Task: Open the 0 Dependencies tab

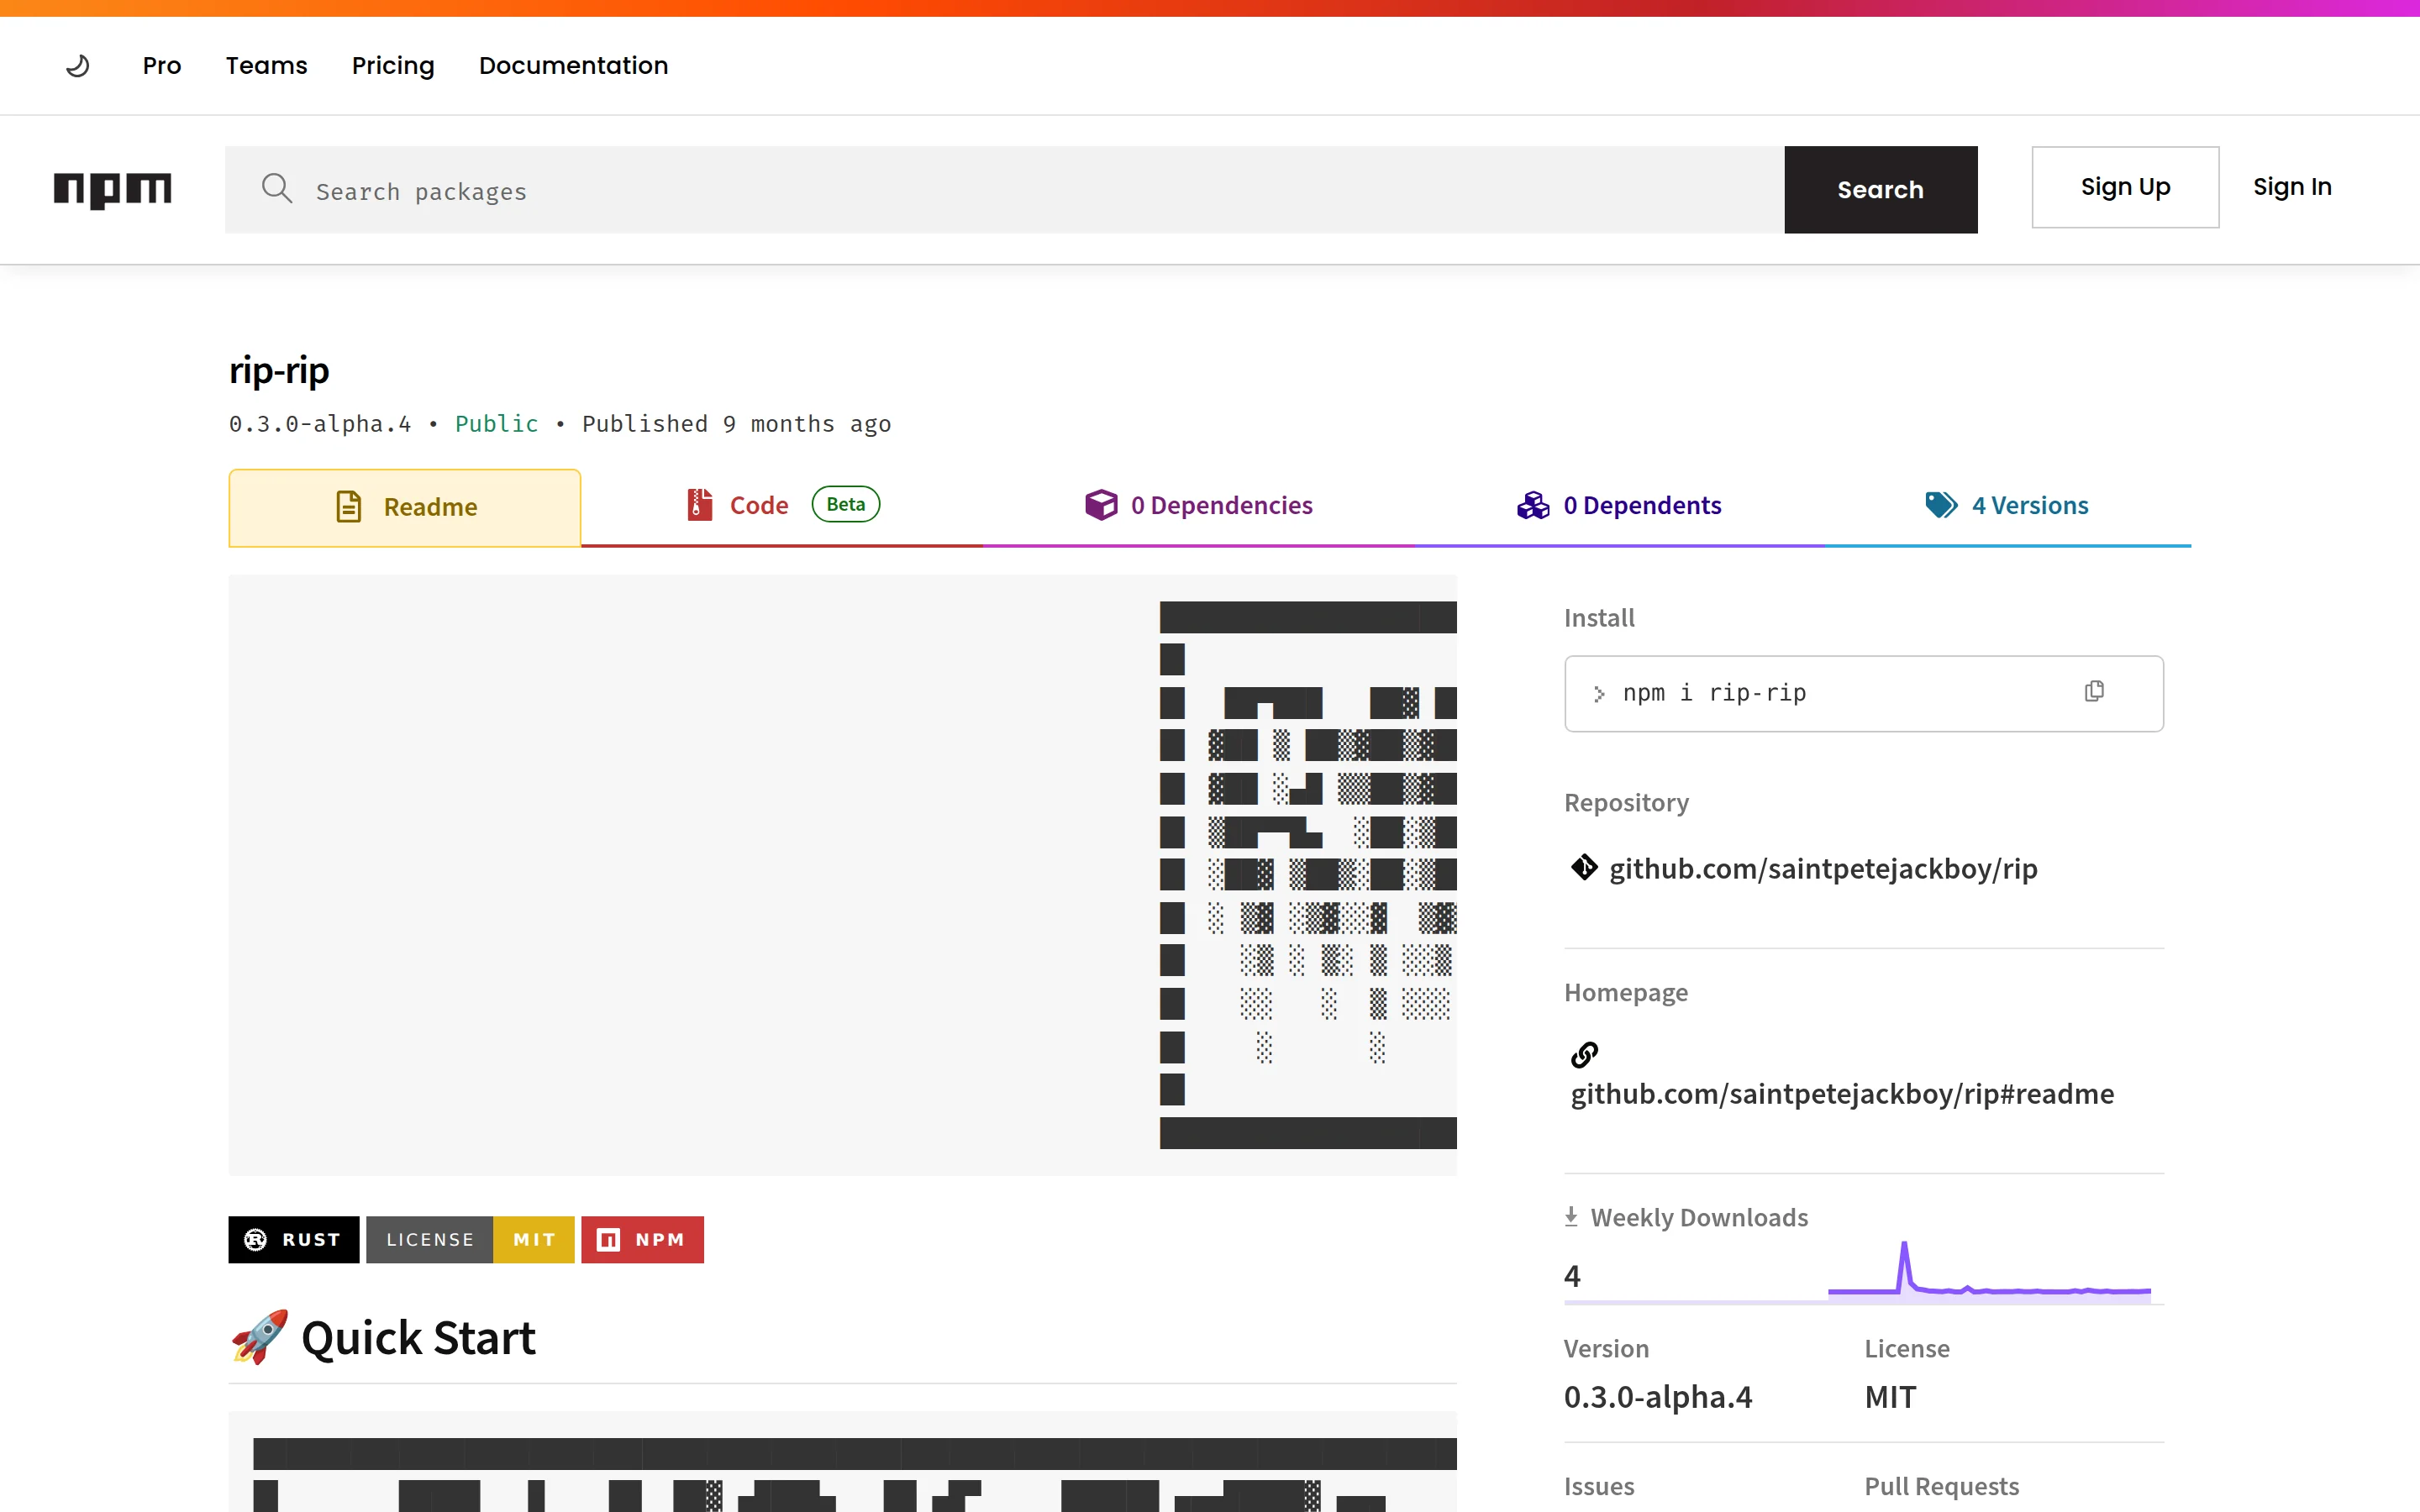Action: 1199,505
